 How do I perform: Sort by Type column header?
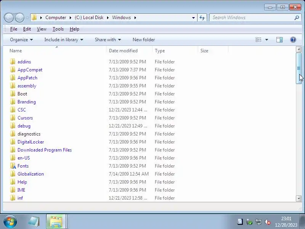pos(175,51)
